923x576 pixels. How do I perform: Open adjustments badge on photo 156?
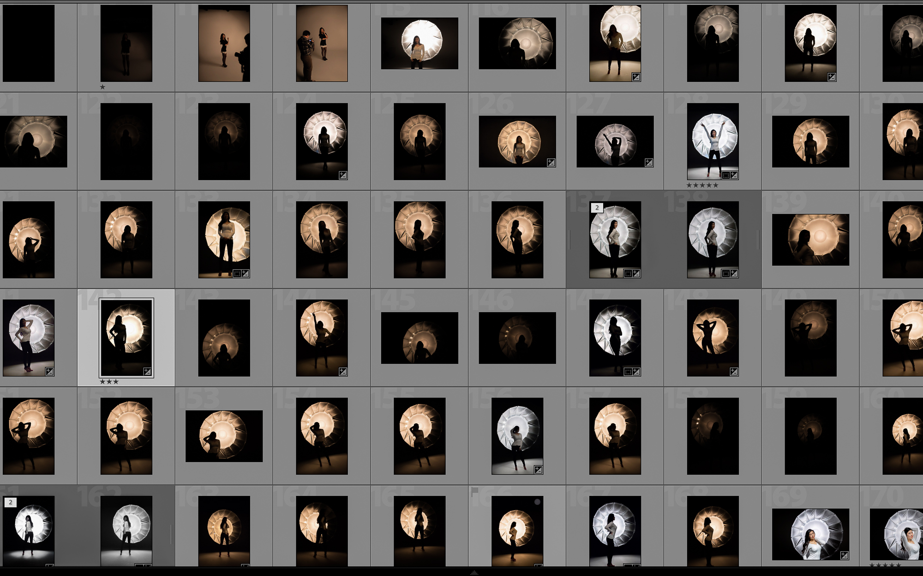[538, 470]
